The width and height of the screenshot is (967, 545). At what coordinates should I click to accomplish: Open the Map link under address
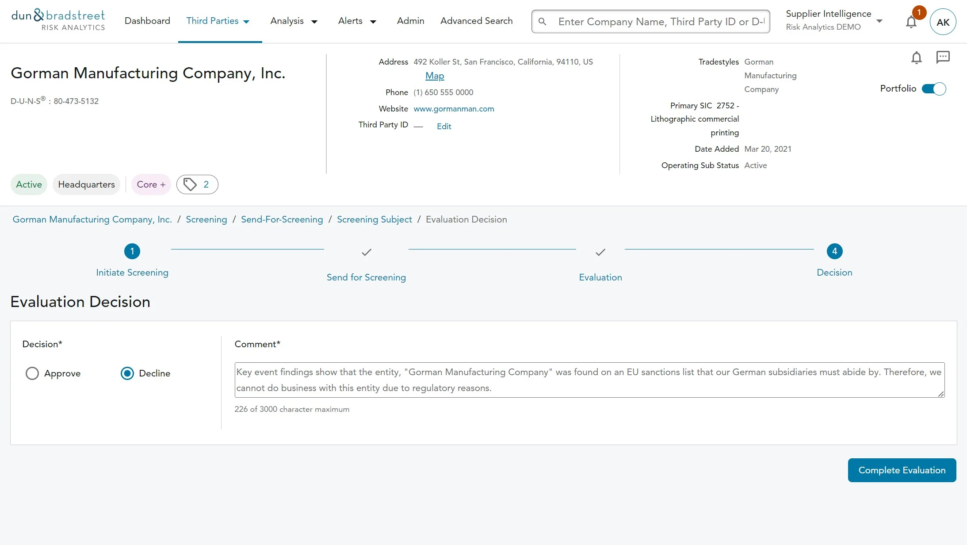435,76
